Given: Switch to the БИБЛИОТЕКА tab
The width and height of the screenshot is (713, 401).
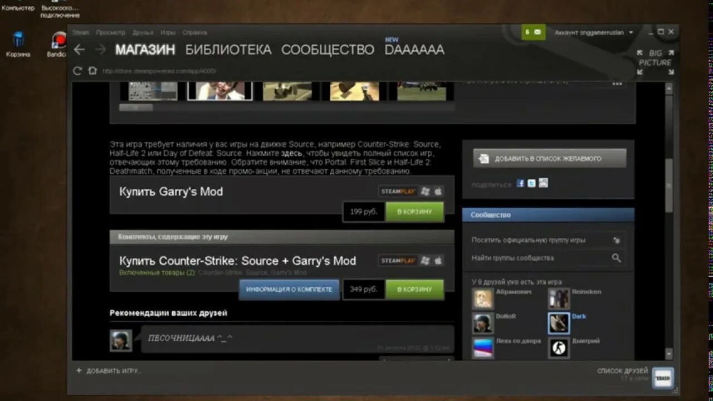Looking at the screenshot, I should click(x=228, y=50).
